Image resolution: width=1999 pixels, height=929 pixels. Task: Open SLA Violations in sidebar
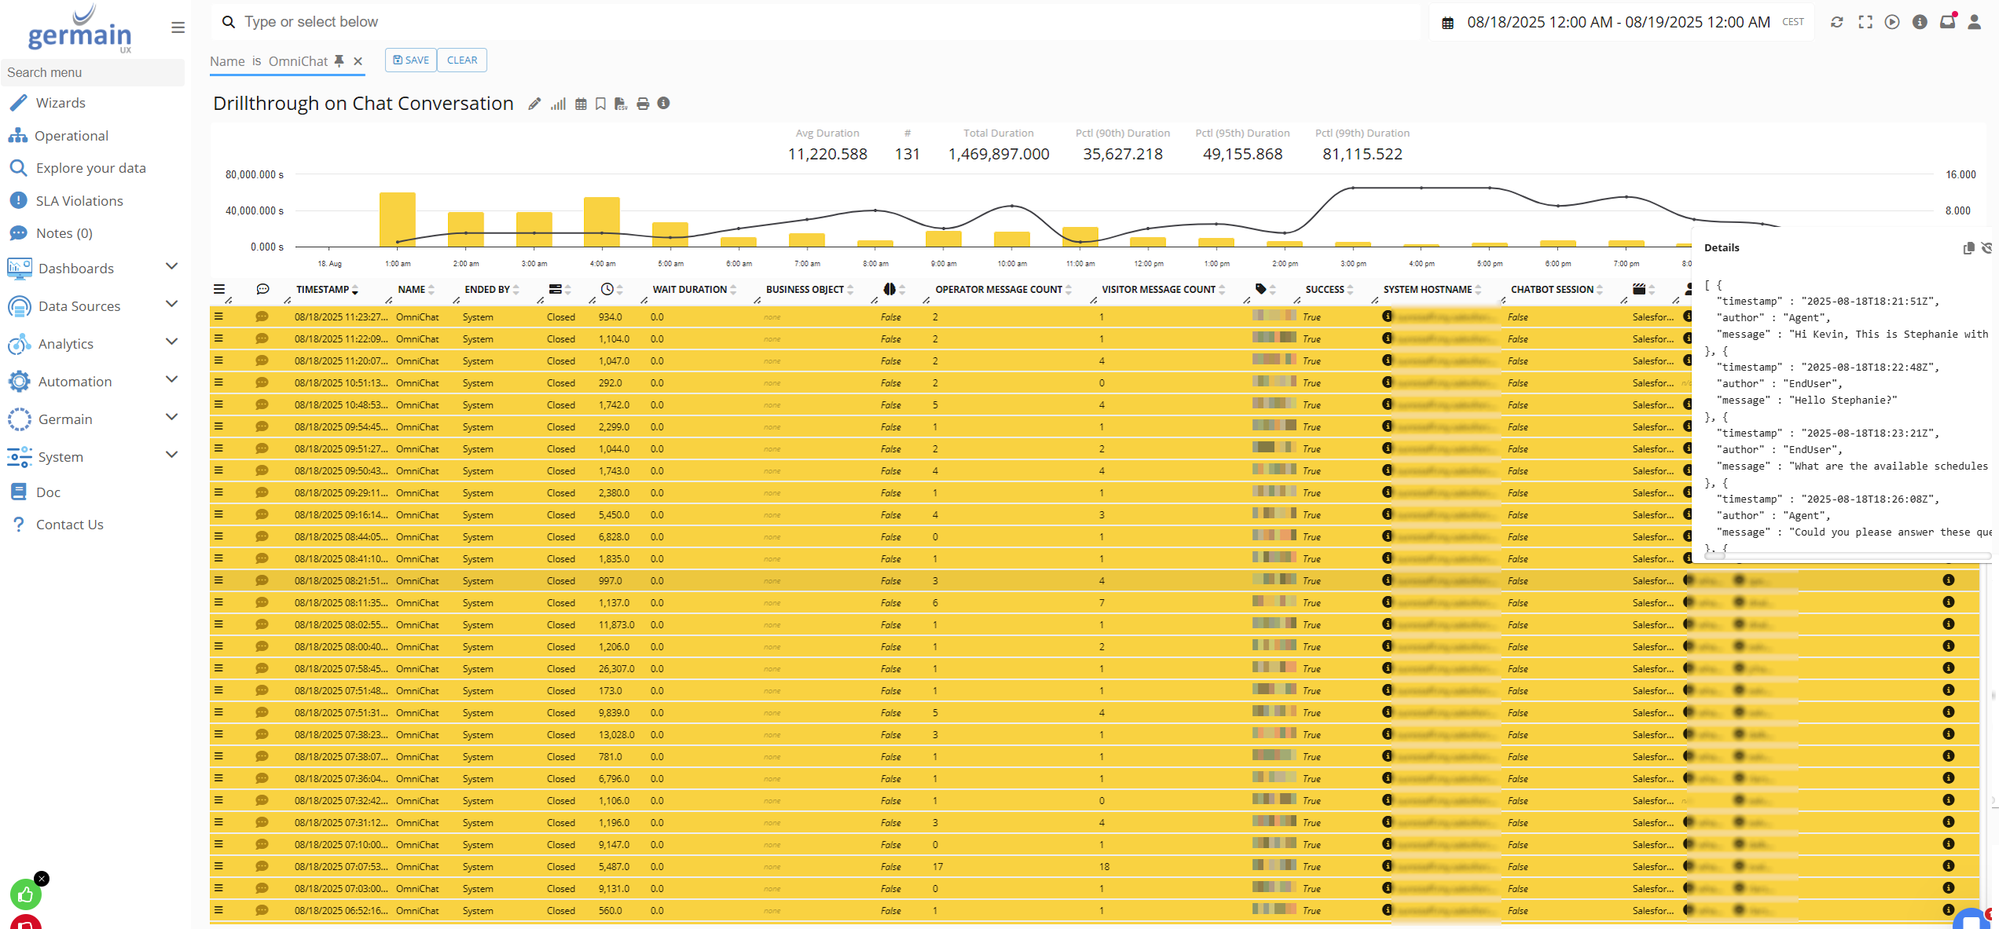coord(79,201)
